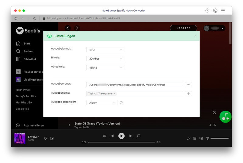This screenshot has height=163, width=243.
Task: Seek in the song progress bar
Action: (121, 142)
